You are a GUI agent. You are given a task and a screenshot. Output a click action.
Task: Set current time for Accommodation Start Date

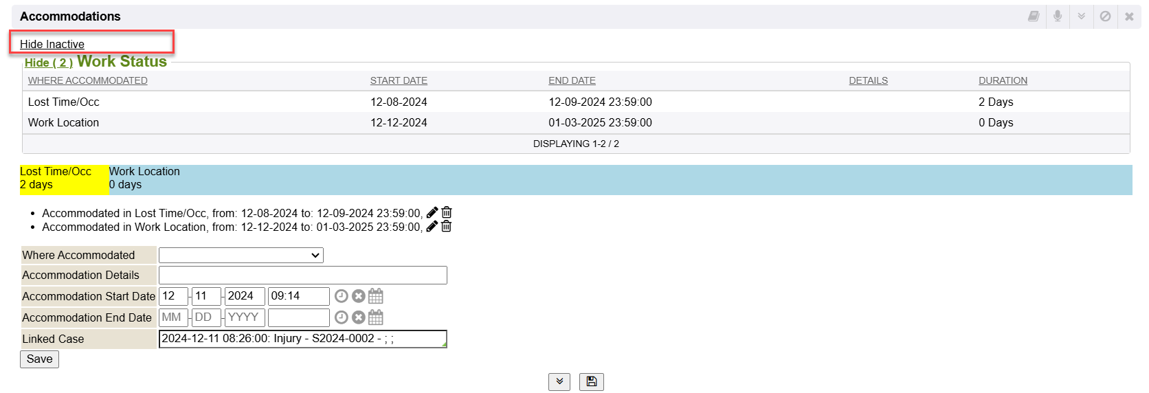tap(341, 296)
